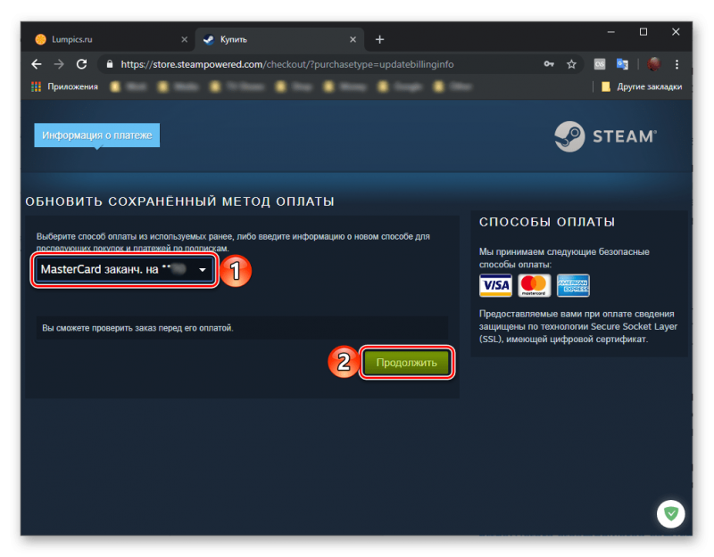Image resolution: width=714 pixels, height=557 pixels.
Task: Click the Visa card logo
Action: coord(495,285)
